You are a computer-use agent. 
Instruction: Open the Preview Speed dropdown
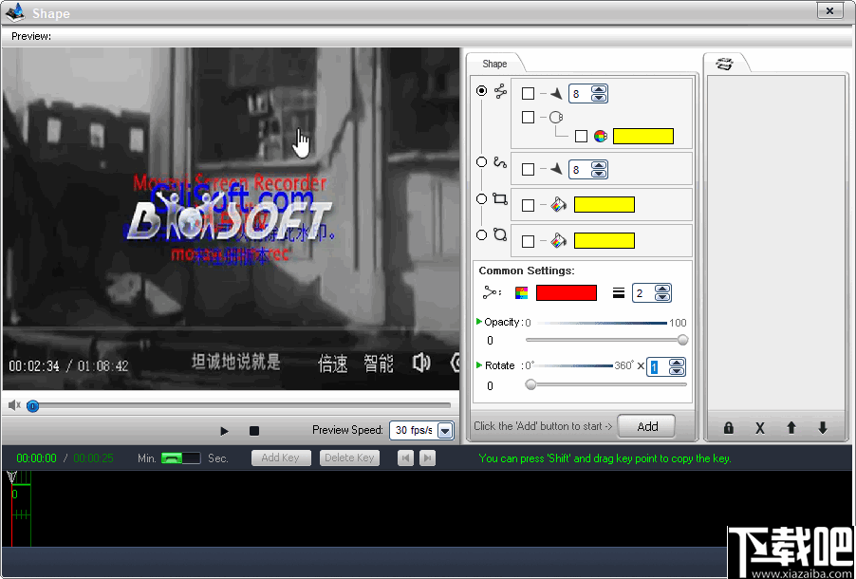[444, 430]
